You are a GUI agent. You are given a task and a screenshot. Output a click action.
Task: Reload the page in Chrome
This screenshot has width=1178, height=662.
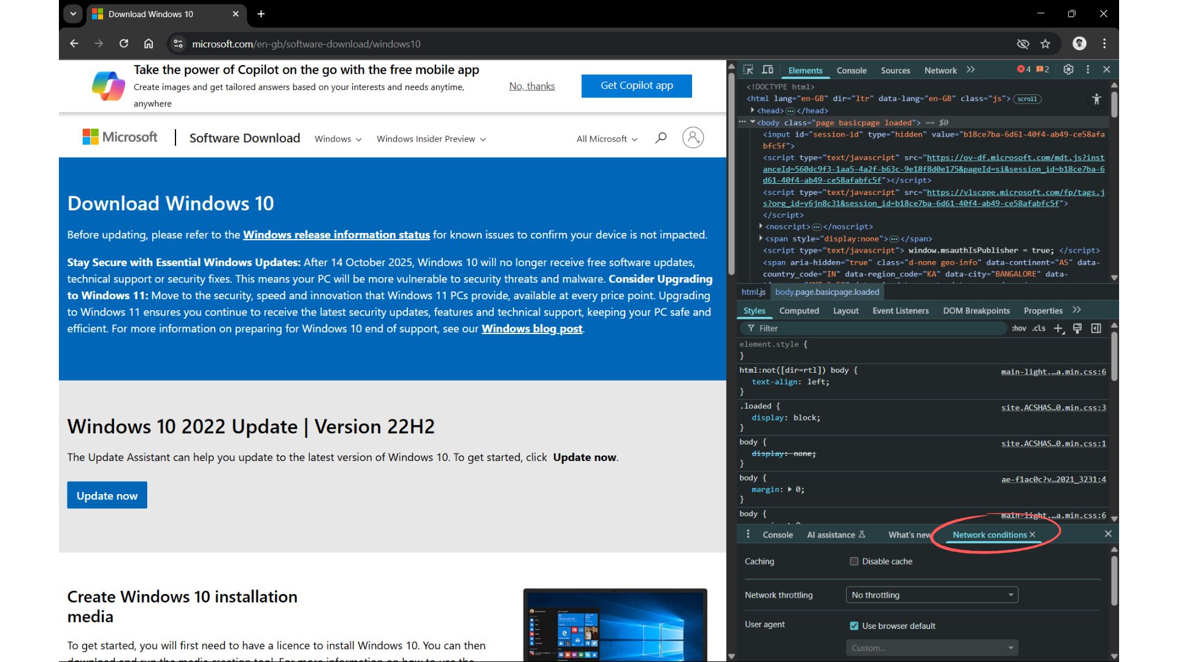[x=124, y=44]
